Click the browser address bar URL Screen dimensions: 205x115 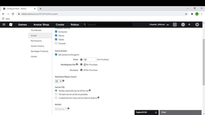39,14
